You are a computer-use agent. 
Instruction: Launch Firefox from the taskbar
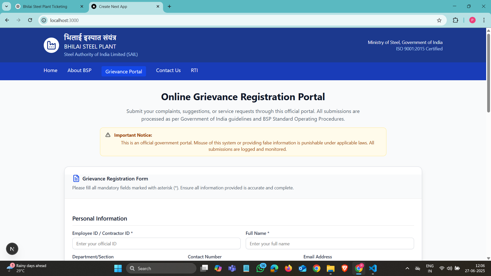tap(288, 268)
